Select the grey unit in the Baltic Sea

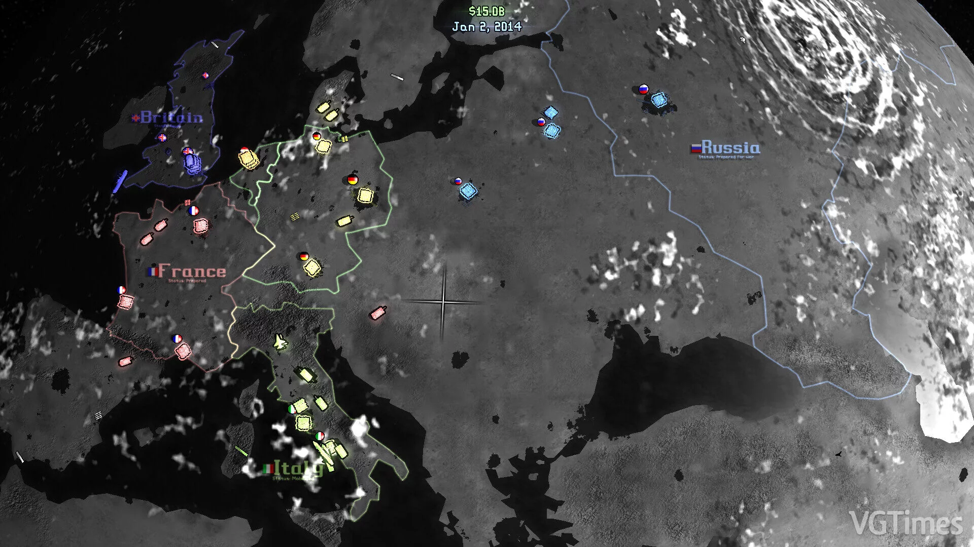pyautogui.click(x=397, y=77)
